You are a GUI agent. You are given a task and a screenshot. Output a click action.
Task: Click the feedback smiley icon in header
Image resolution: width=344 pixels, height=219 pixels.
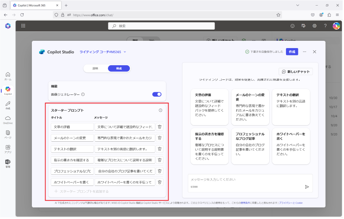click(x=292, y=26)
